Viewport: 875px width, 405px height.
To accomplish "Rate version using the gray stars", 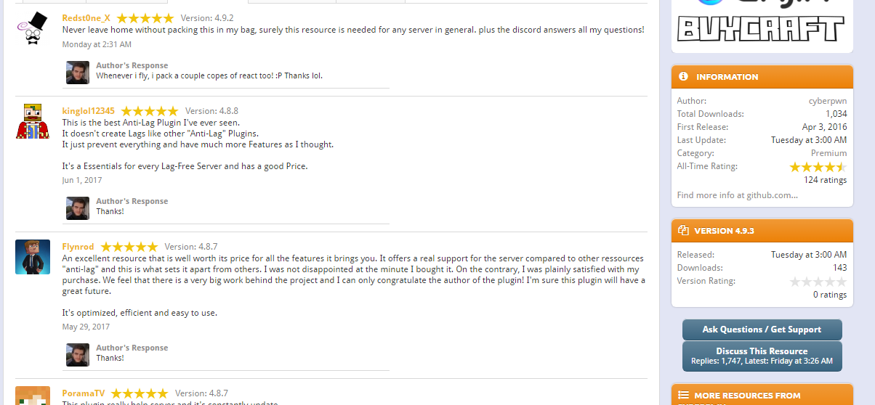I will 818,282.
